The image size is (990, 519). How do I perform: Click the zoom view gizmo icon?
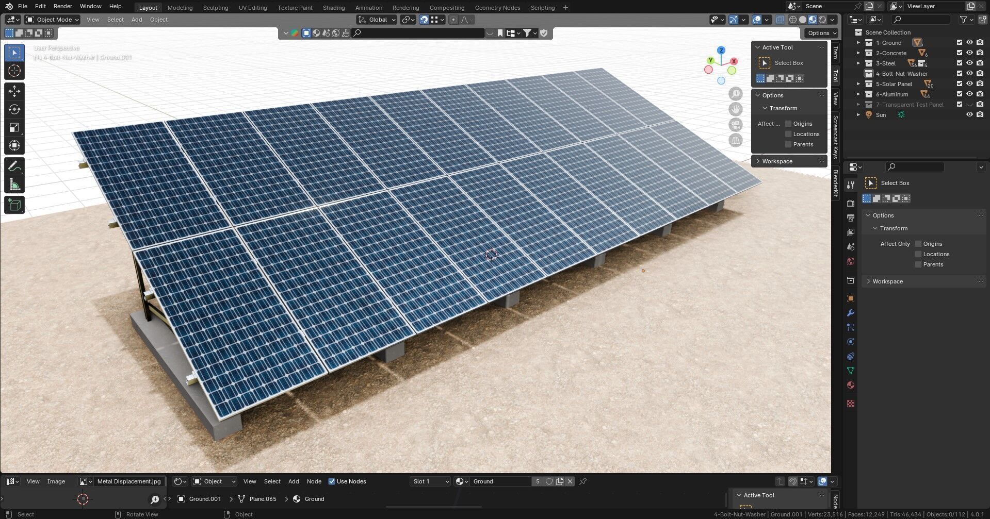735,94
